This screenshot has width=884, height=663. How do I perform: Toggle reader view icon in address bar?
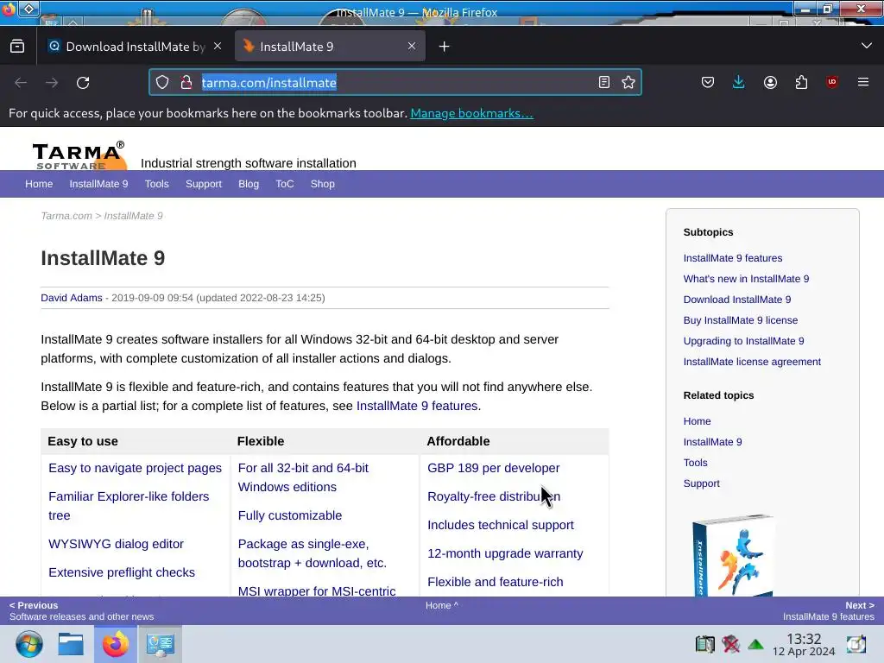tap(603, 82)
